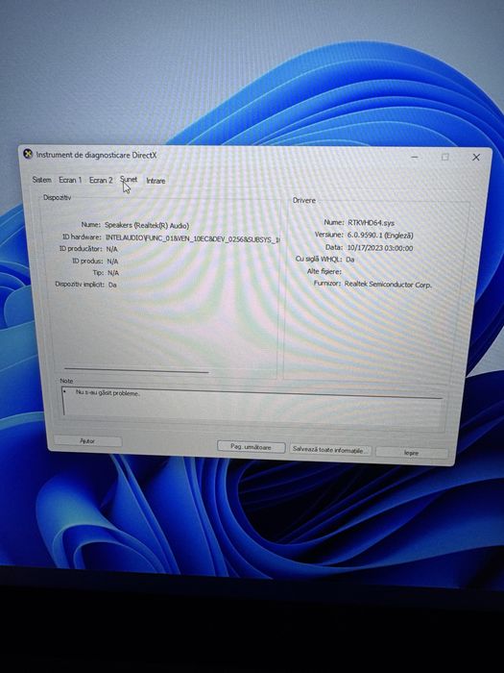The image size is (504, 673).
Task: Click the Drivere group heading
Action: click(304, 200)
